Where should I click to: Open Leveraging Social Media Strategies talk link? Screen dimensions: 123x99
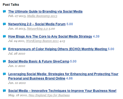click(63, 76)
